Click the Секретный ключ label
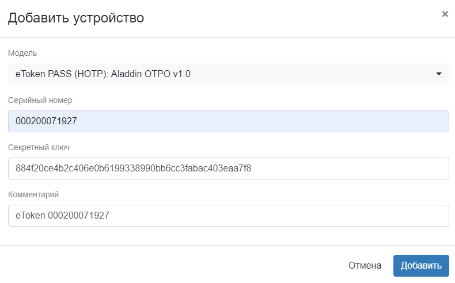The image size is (455, 283). coord(39,147)
